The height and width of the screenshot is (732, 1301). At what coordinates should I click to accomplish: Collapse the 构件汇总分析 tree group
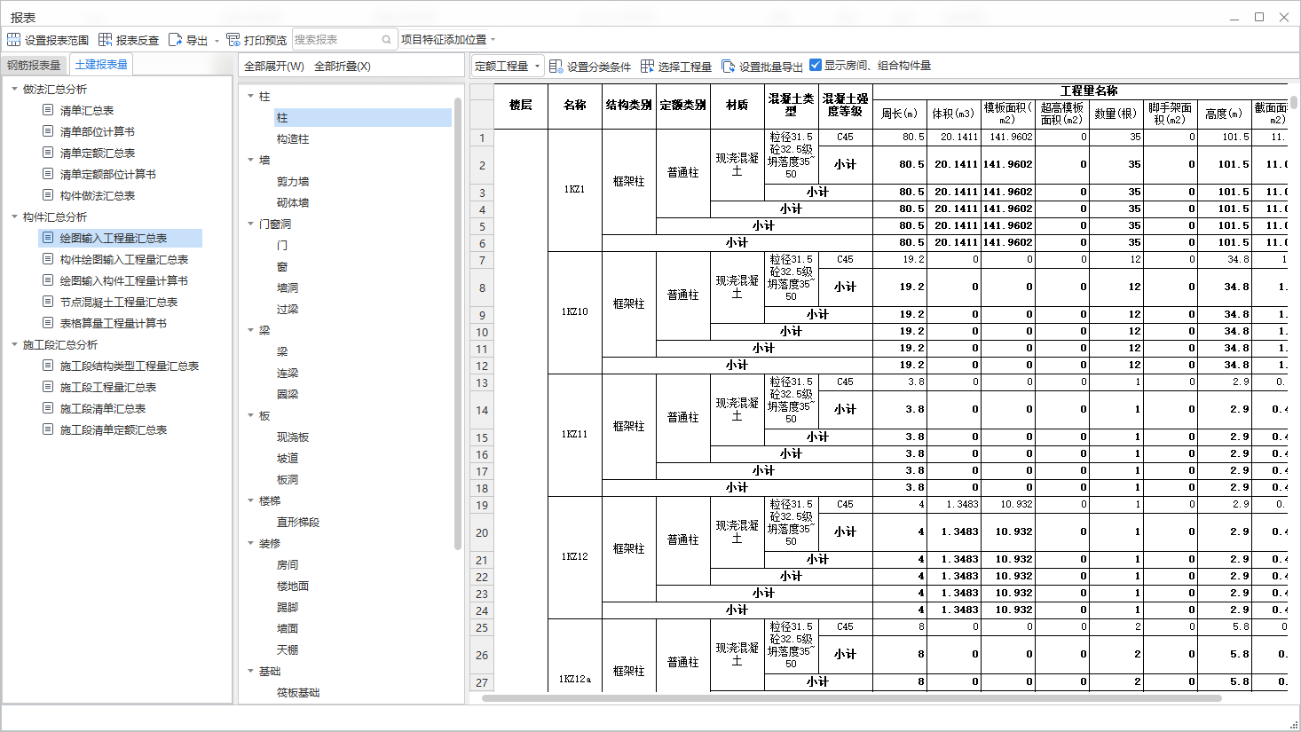[14, 216]
